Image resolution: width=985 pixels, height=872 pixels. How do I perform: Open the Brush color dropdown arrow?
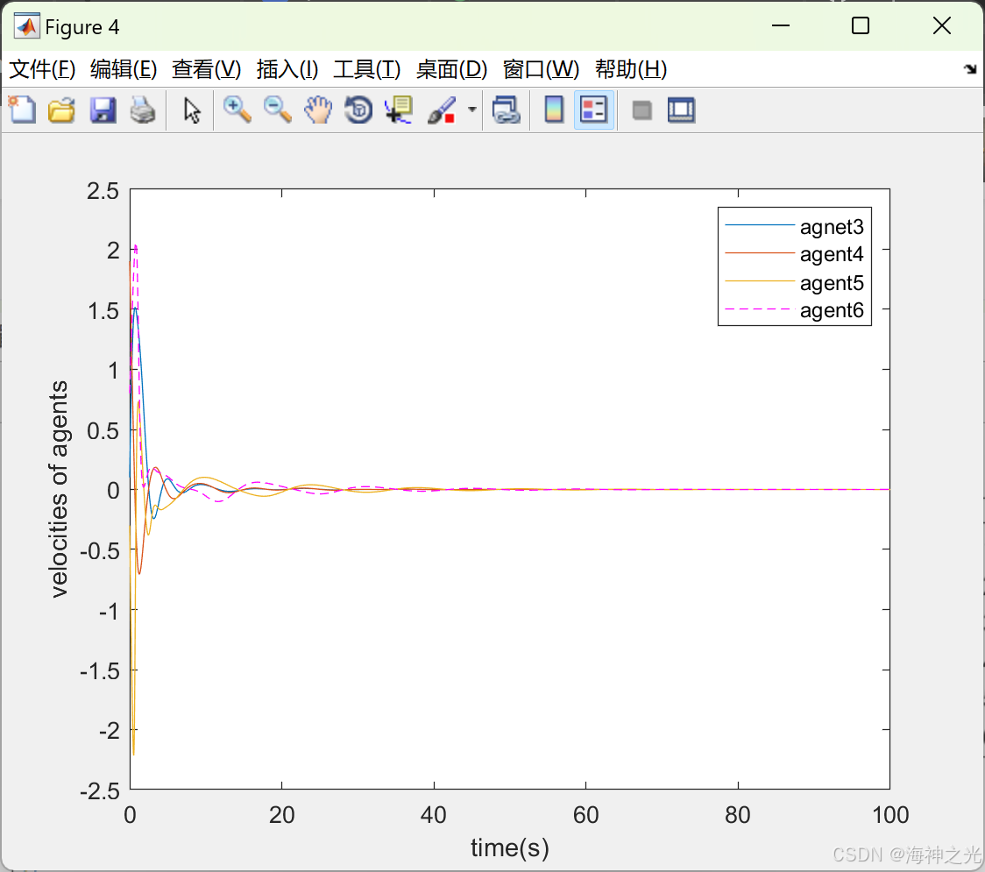pos(471,110)
